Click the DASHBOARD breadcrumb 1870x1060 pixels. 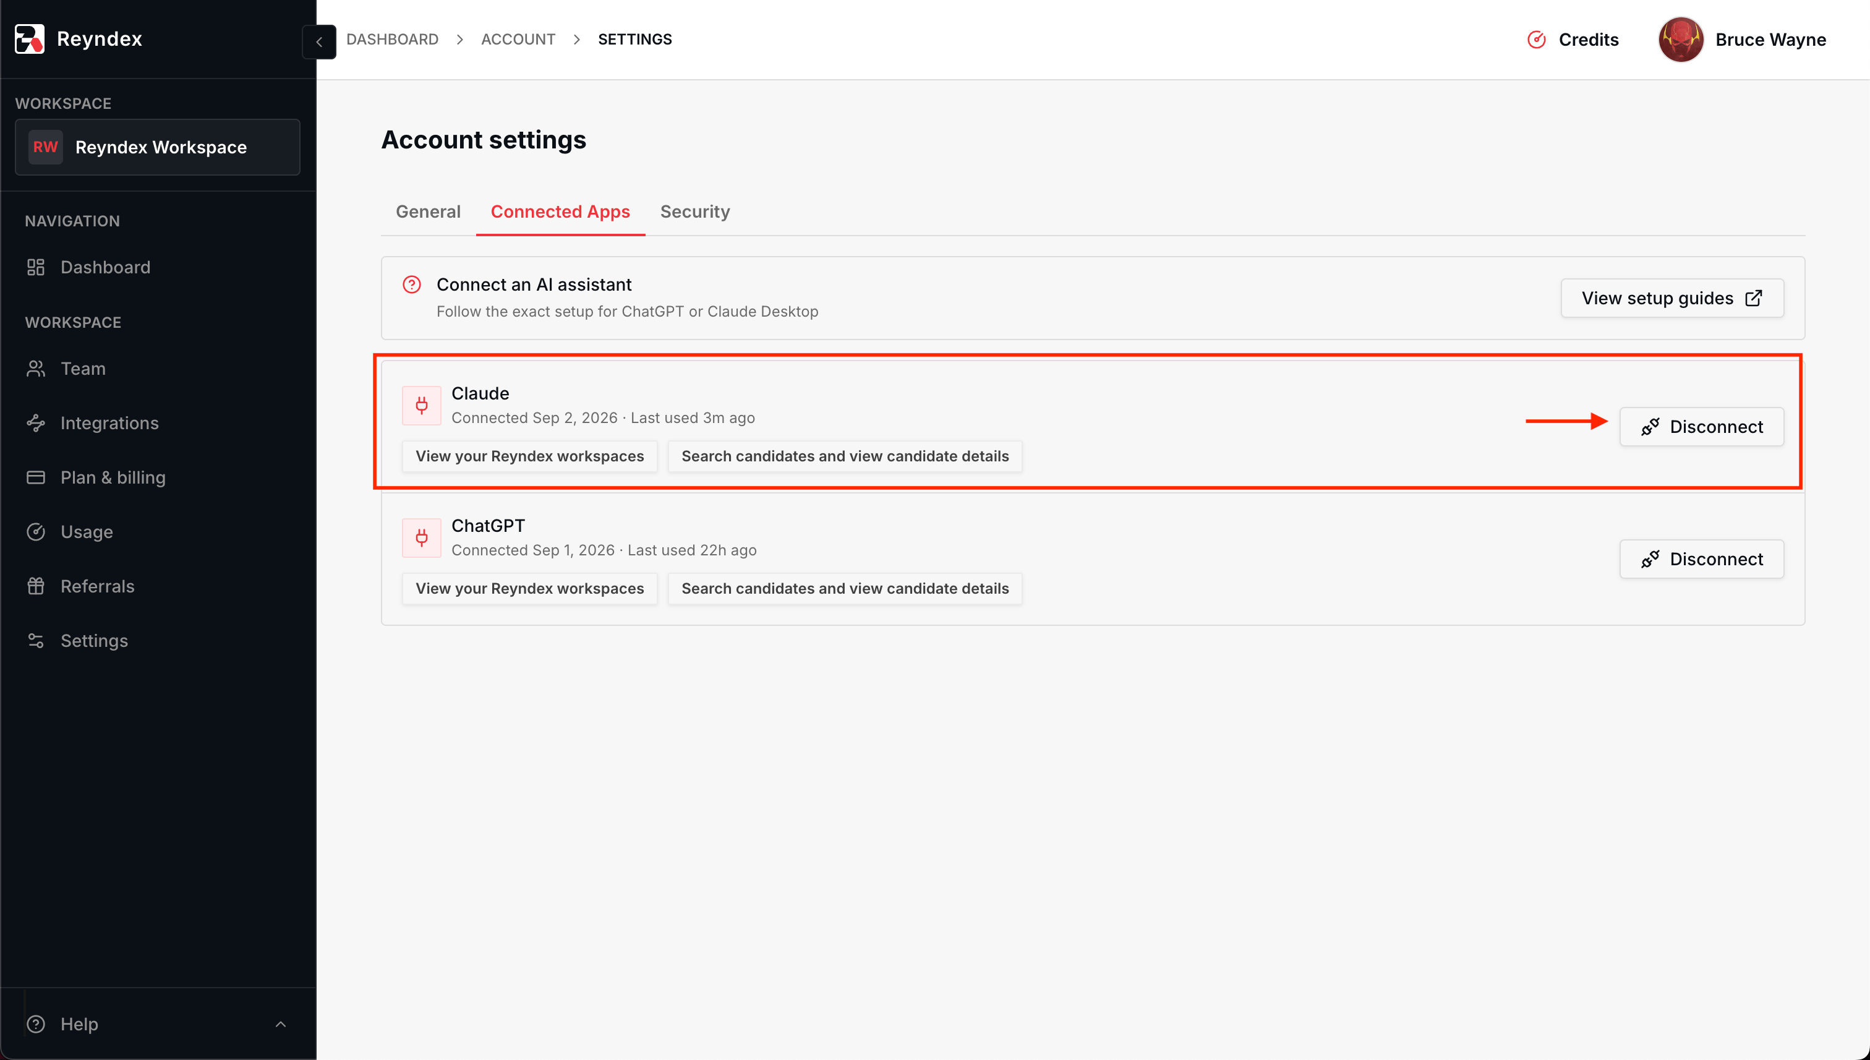point(392,40)
